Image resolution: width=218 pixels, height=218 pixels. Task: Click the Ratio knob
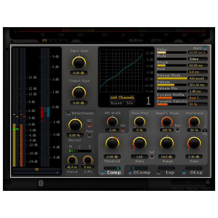(140, 143)
